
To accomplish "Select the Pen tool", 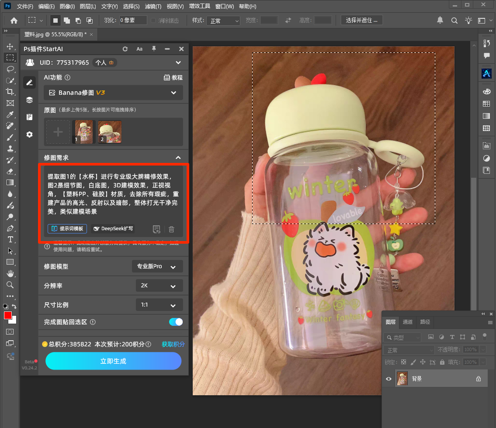I will (x=10, y=228).
